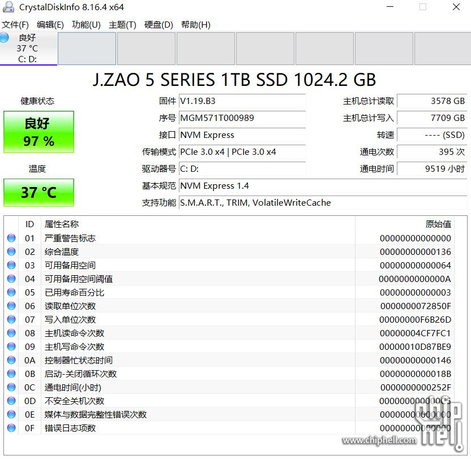The image size is (471, 460).
Task: Select the 综合温度 attribute name
Action: pos(62,251)
